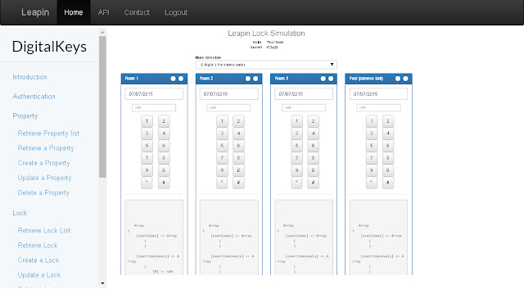
Task: Tap the star key on Room 3
Action: tap(296, 183)
